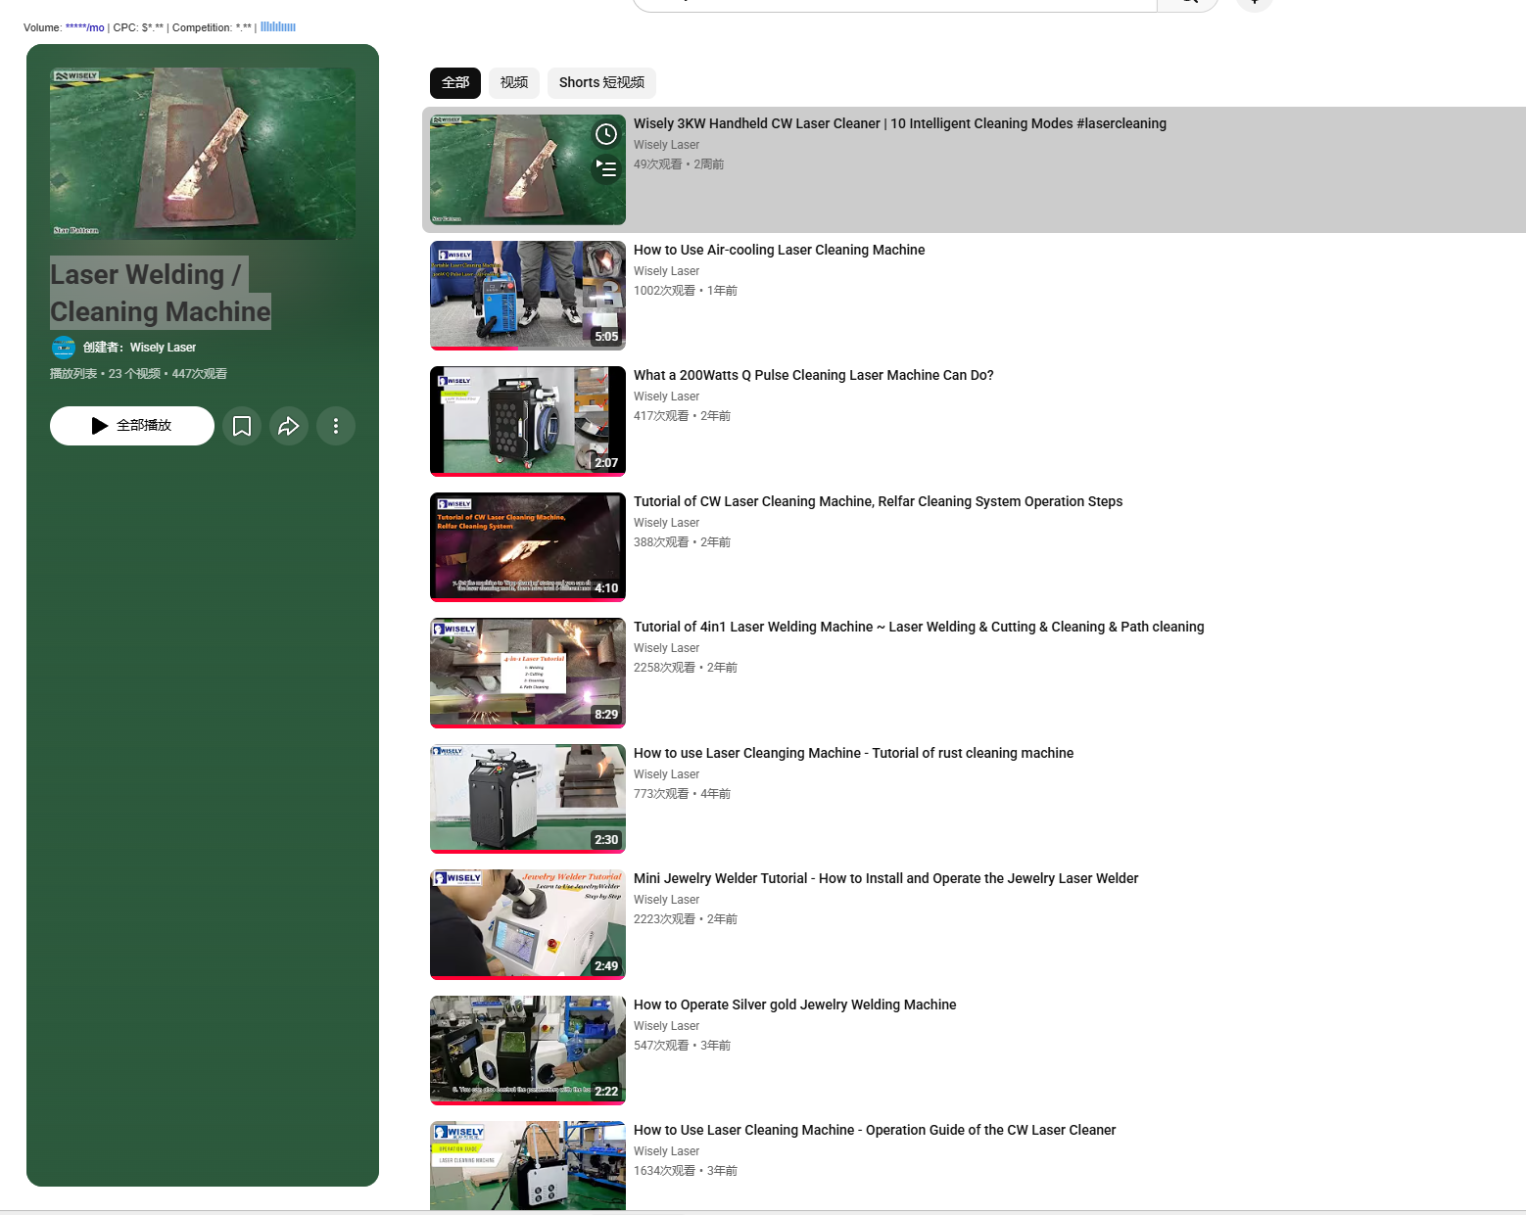Click Wisely Laser channel under 4in1 Laser Welding video
The width and height of the screenshot is (1526, 1215).
click(666, 648)
